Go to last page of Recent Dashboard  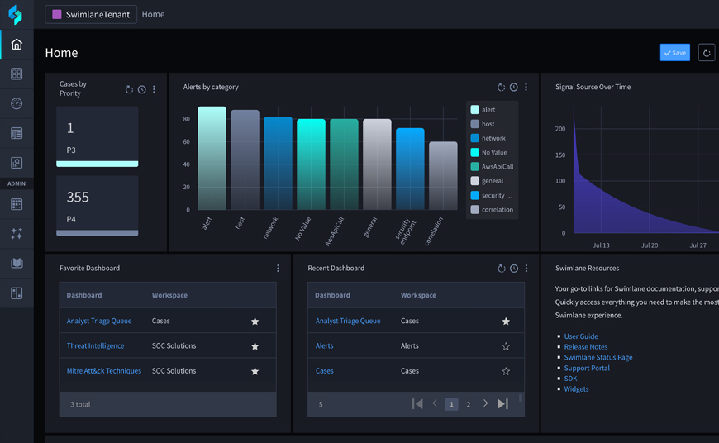pos(502,403)
